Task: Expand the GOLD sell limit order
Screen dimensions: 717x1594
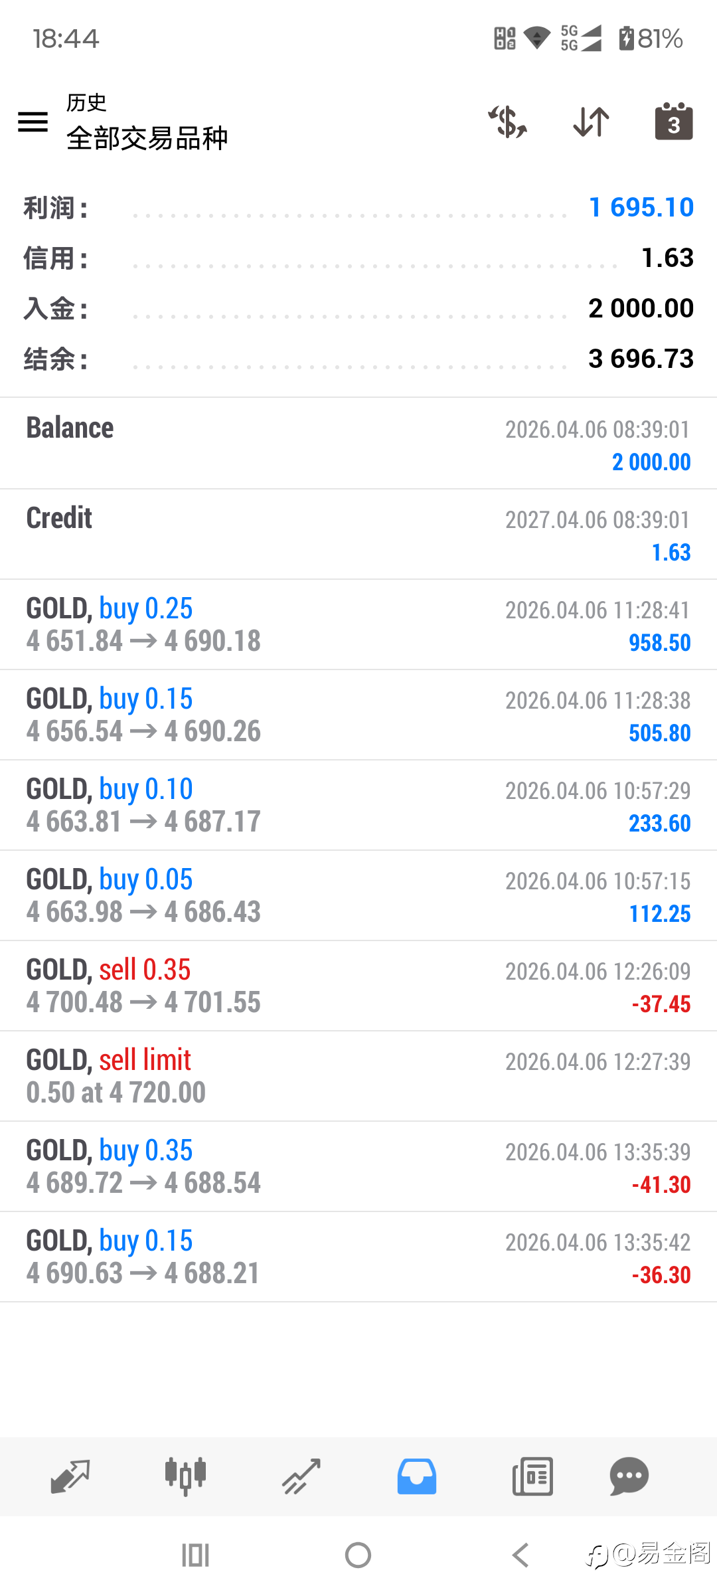Action: coord(358,1076)
